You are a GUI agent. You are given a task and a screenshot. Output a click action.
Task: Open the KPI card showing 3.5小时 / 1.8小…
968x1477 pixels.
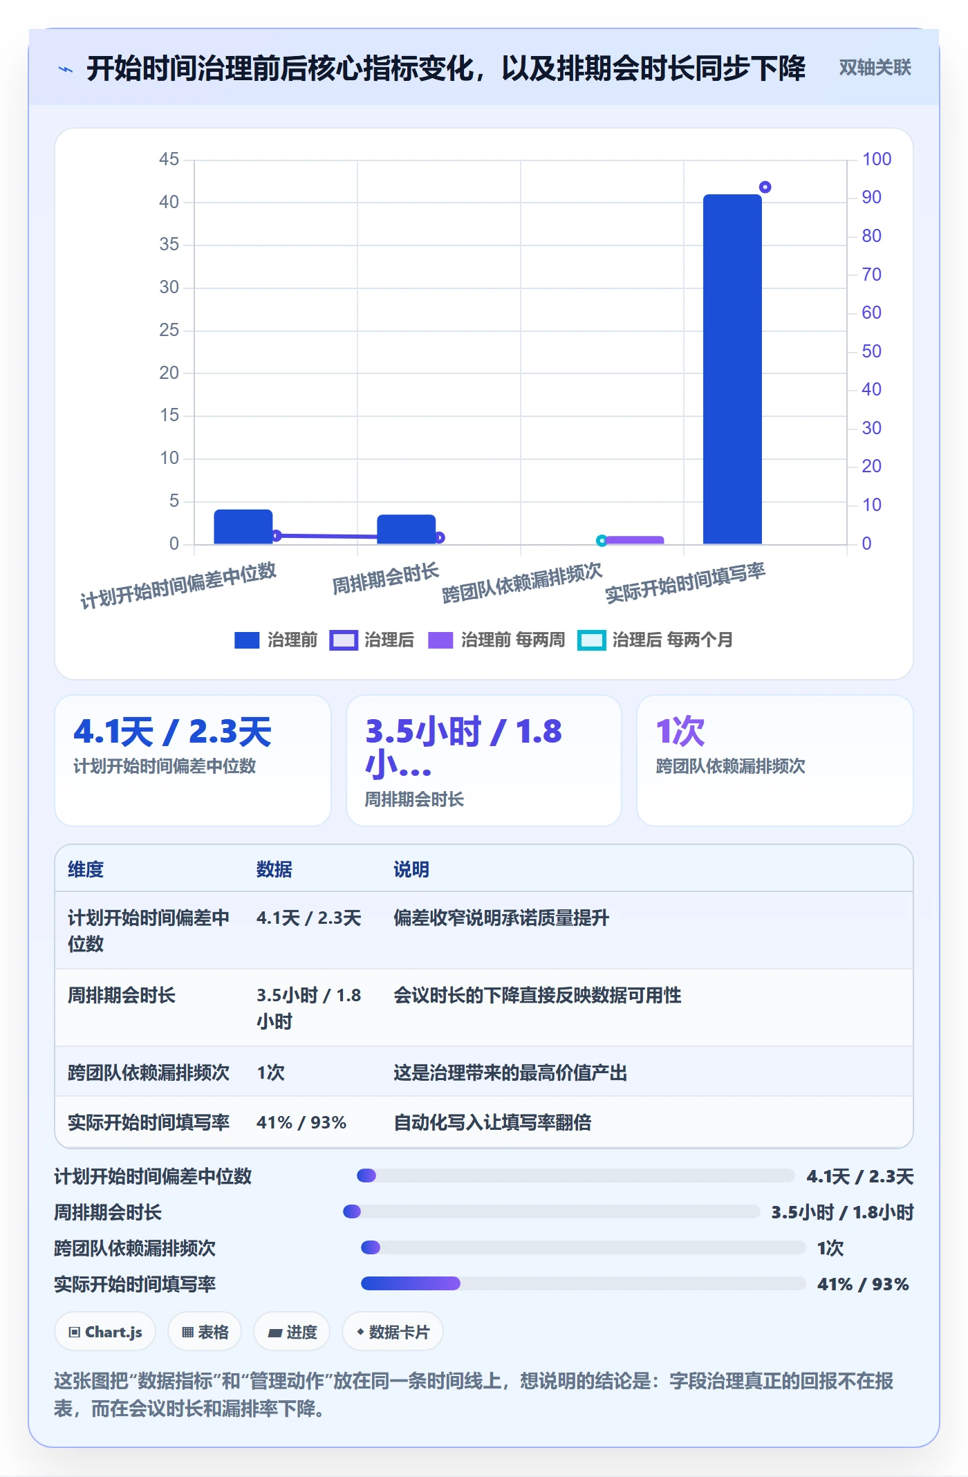tap(484, 760)
